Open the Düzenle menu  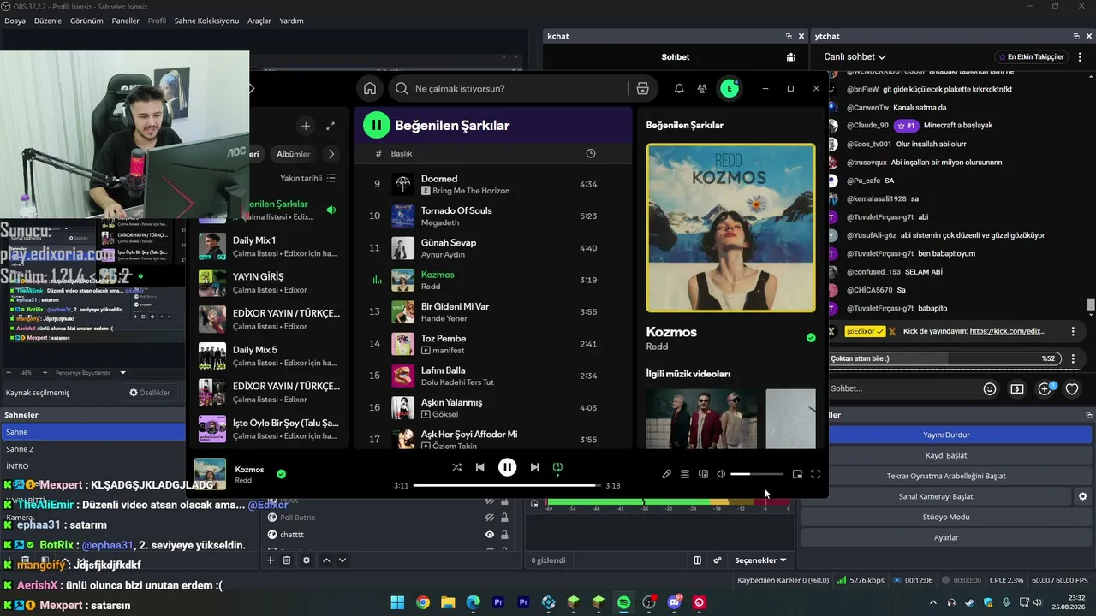[48, 21]
